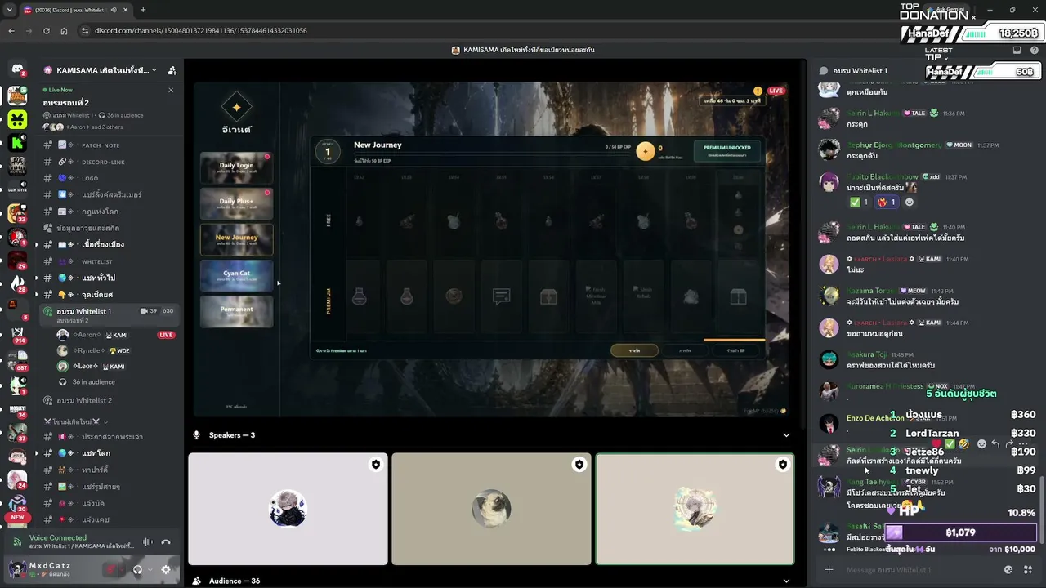Image resolution: width=1046 pixels, height=588 pixels.
Task: Select the Cyan Cat event tab
Action: (x=236, y=275)
